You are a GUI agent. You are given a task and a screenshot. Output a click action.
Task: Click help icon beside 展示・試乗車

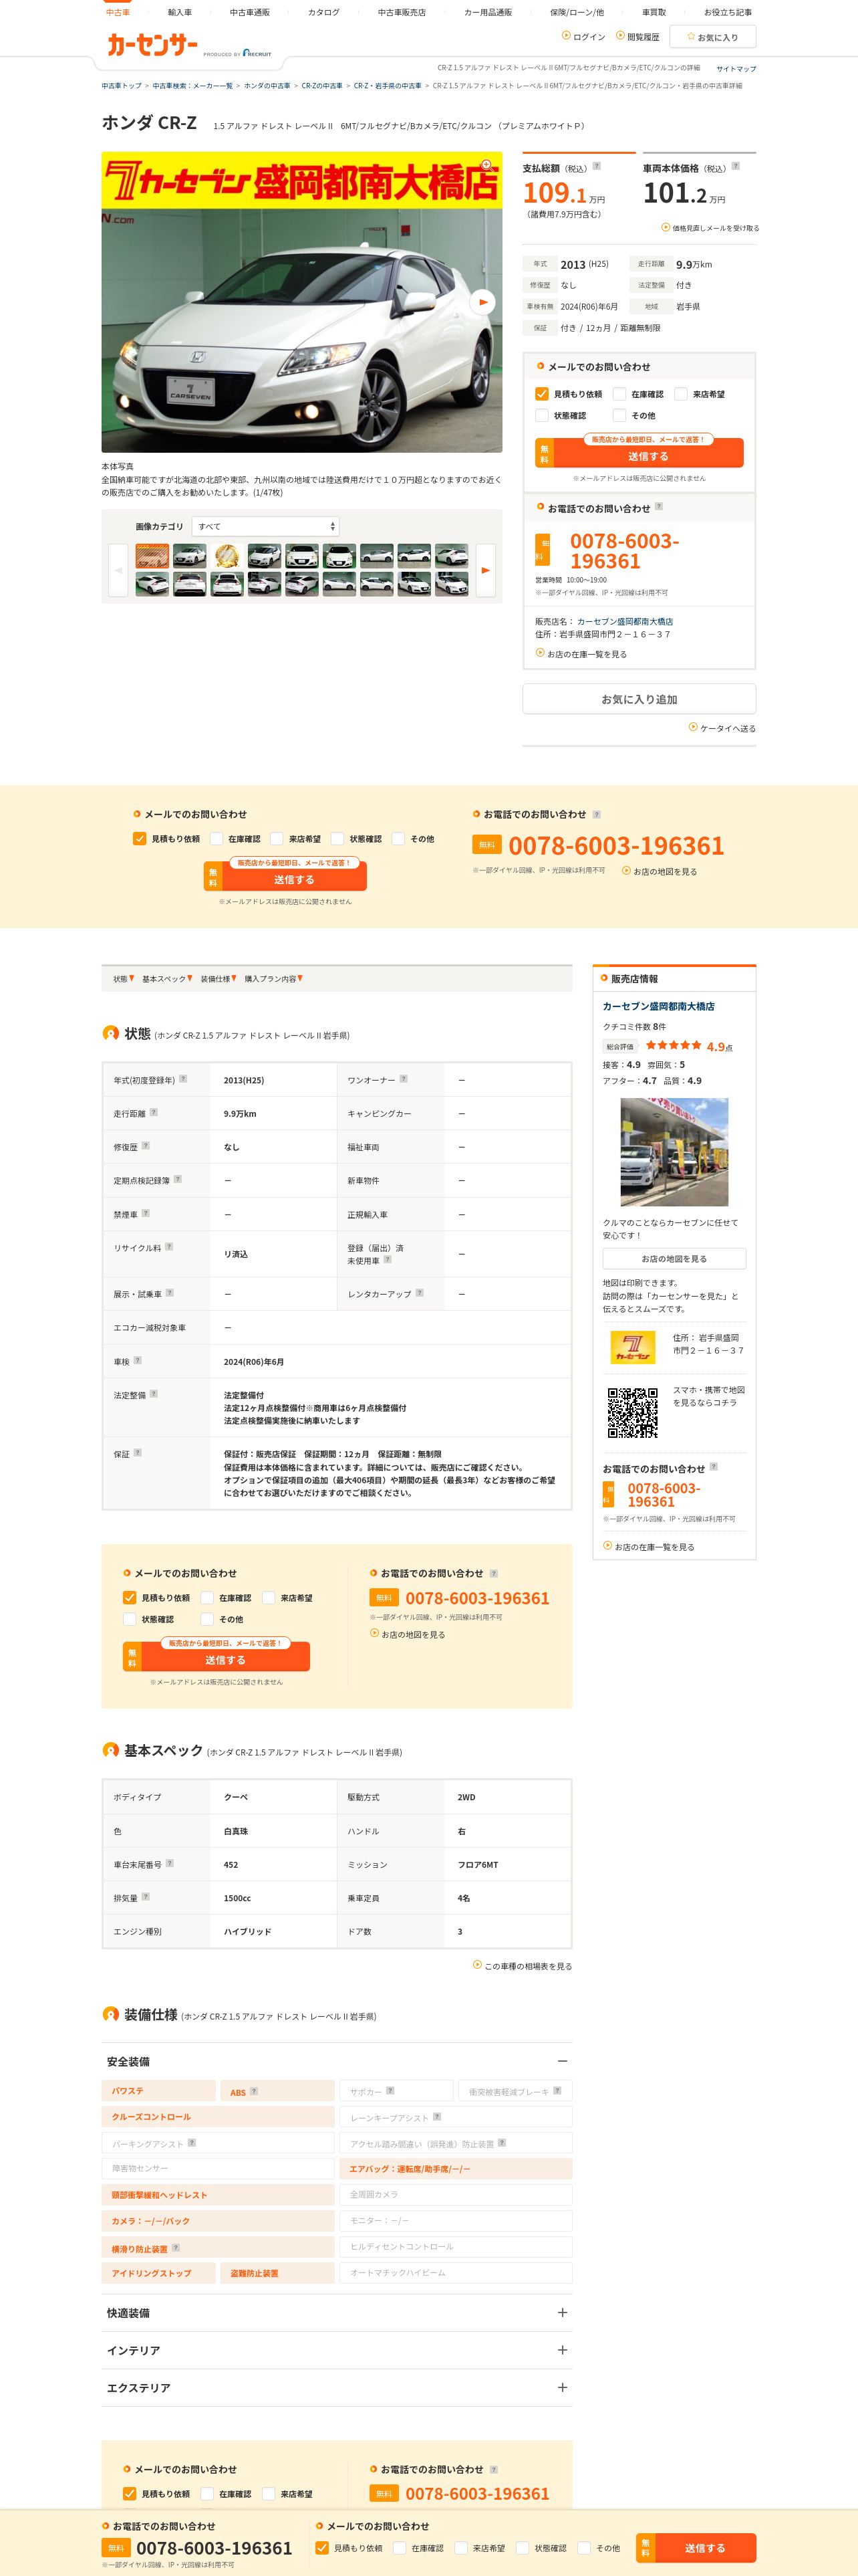click(x=170, y=1293)
